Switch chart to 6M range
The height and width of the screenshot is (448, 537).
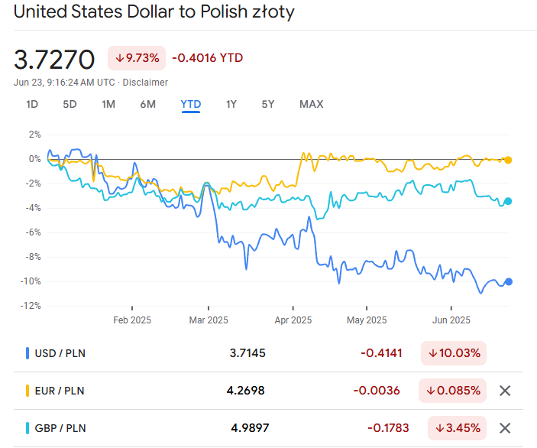point(148,104)
